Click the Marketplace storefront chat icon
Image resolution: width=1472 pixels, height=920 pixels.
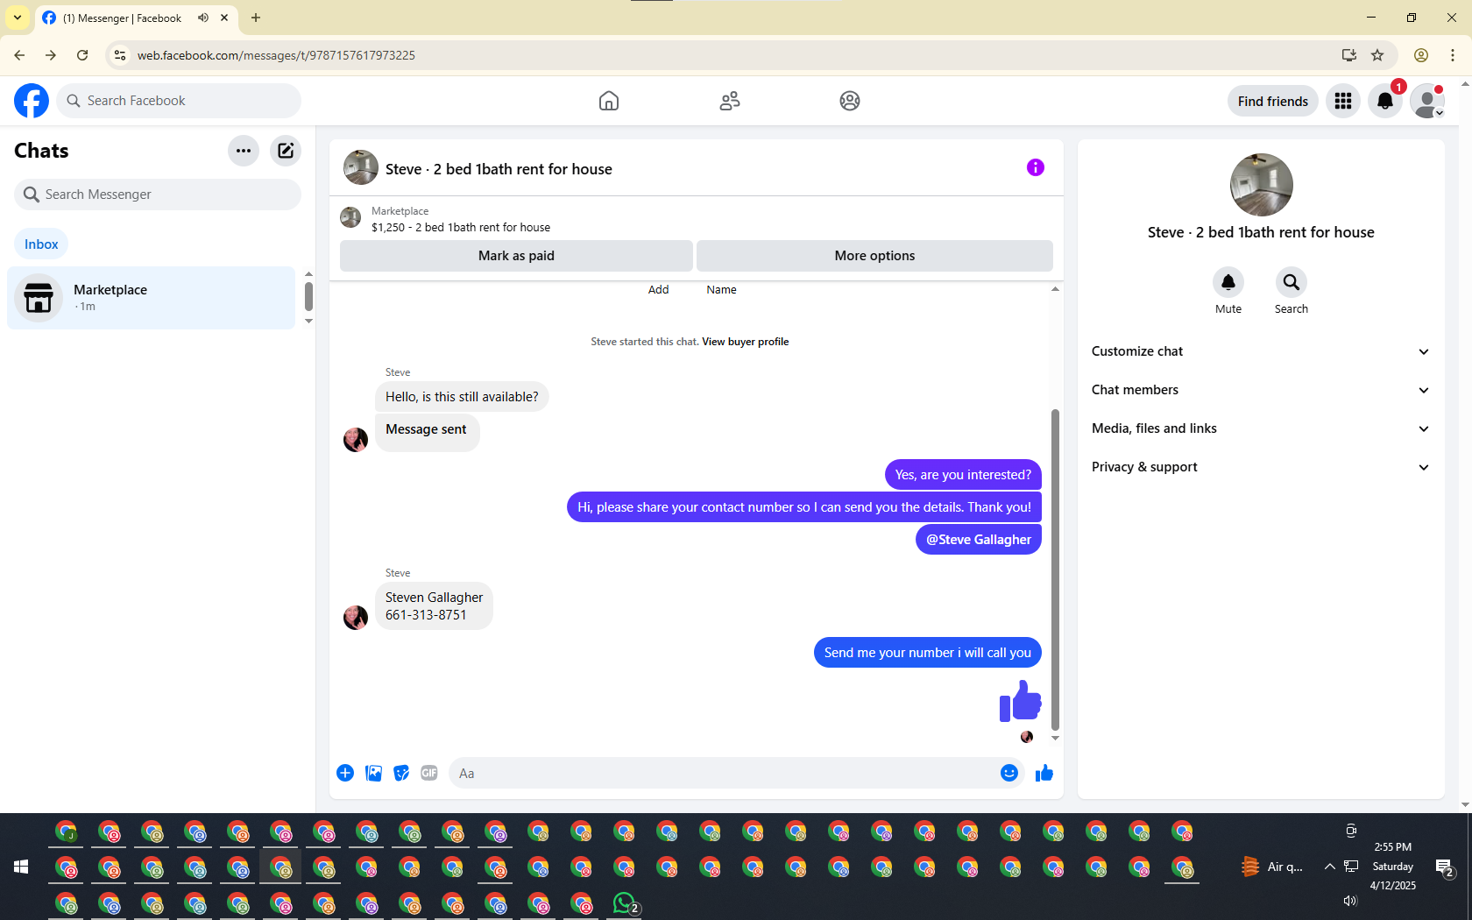point(39,298)
